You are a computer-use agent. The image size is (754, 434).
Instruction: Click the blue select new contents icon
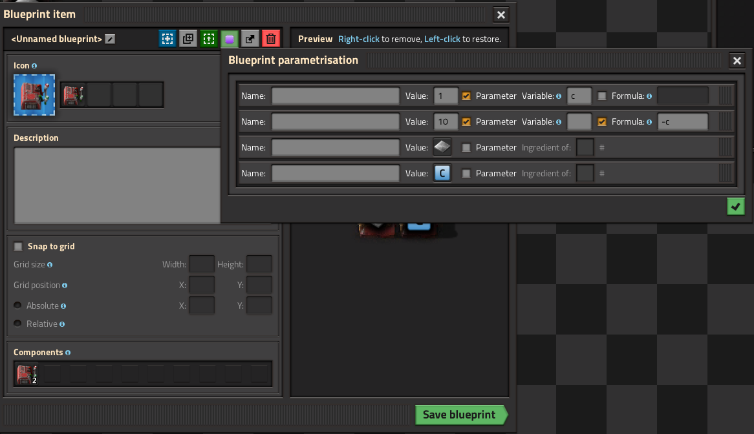pyautogui.click(x=167, y=39)
